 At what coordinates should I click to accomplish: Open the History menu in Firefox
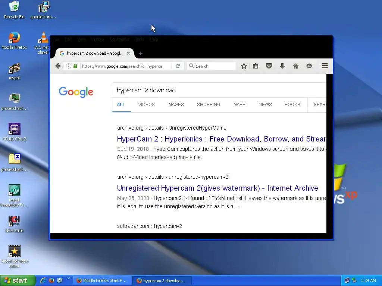98,39
